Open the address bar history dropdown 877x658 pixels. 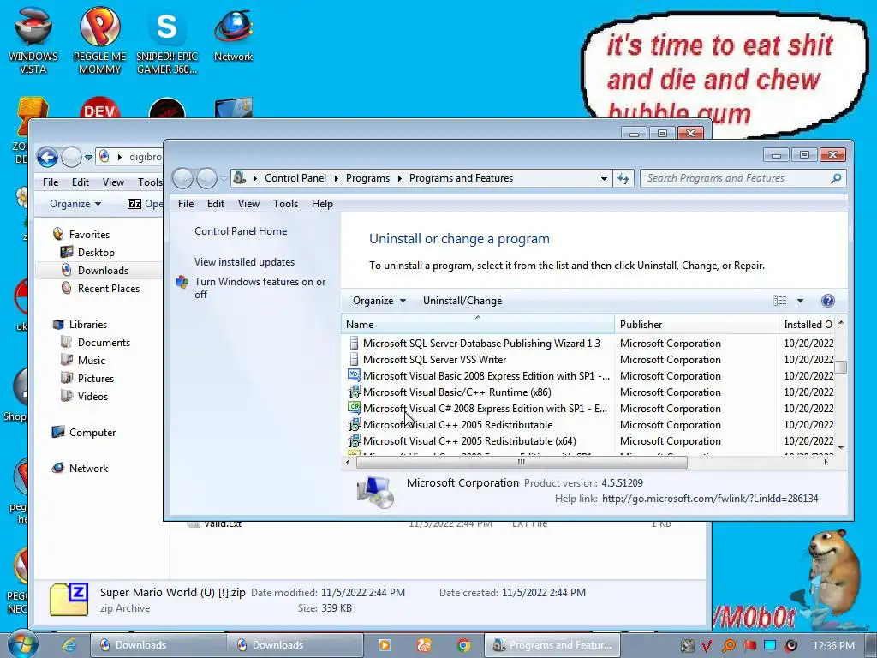pyautogui.click(x=604, y=179)
